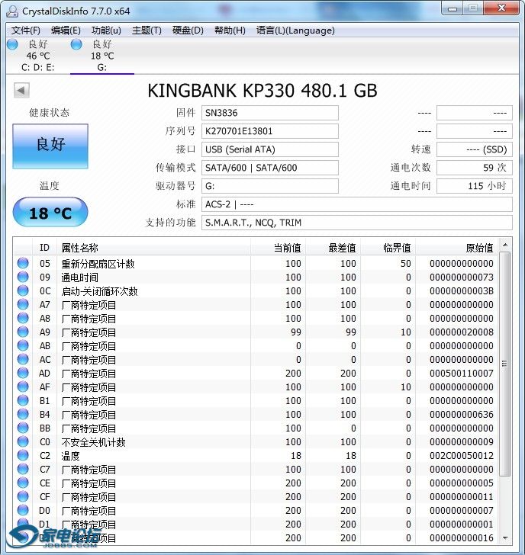
Task: Click the status orb for attribute B1
Action: click(x=23, y=400)
